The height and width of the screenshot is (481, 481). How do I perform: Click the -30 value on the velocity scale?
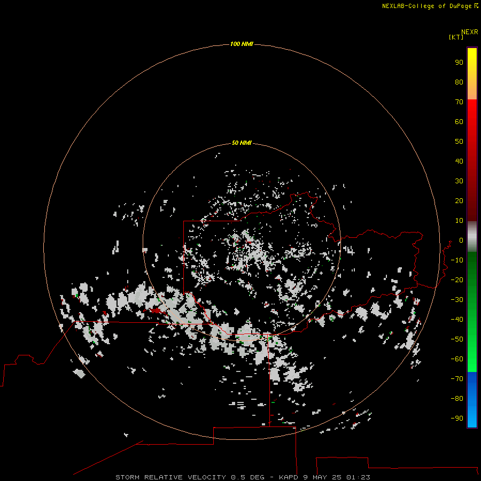457,300
